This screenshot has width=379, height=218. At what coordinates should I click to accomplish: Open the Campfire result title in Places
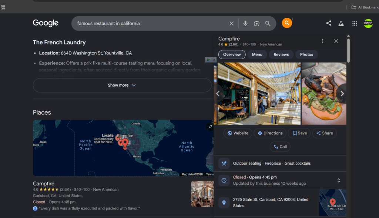click(x=44, y=184)
